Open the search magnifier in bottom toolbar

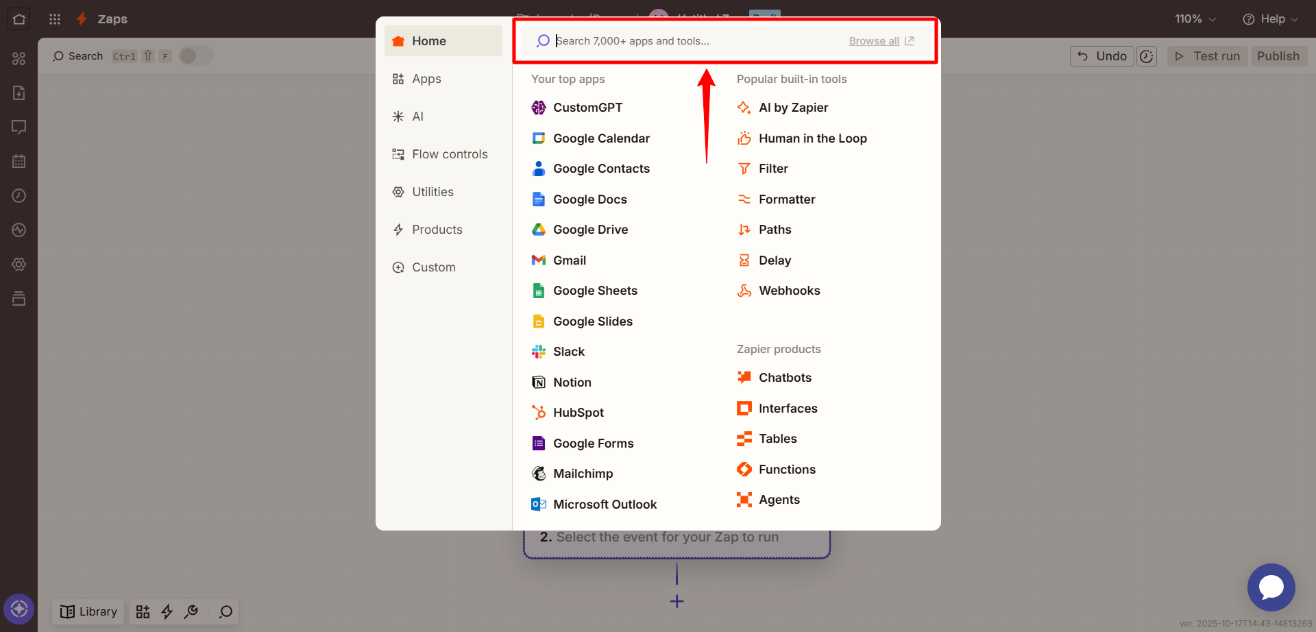pyautogui.click(x=226, y=611)
